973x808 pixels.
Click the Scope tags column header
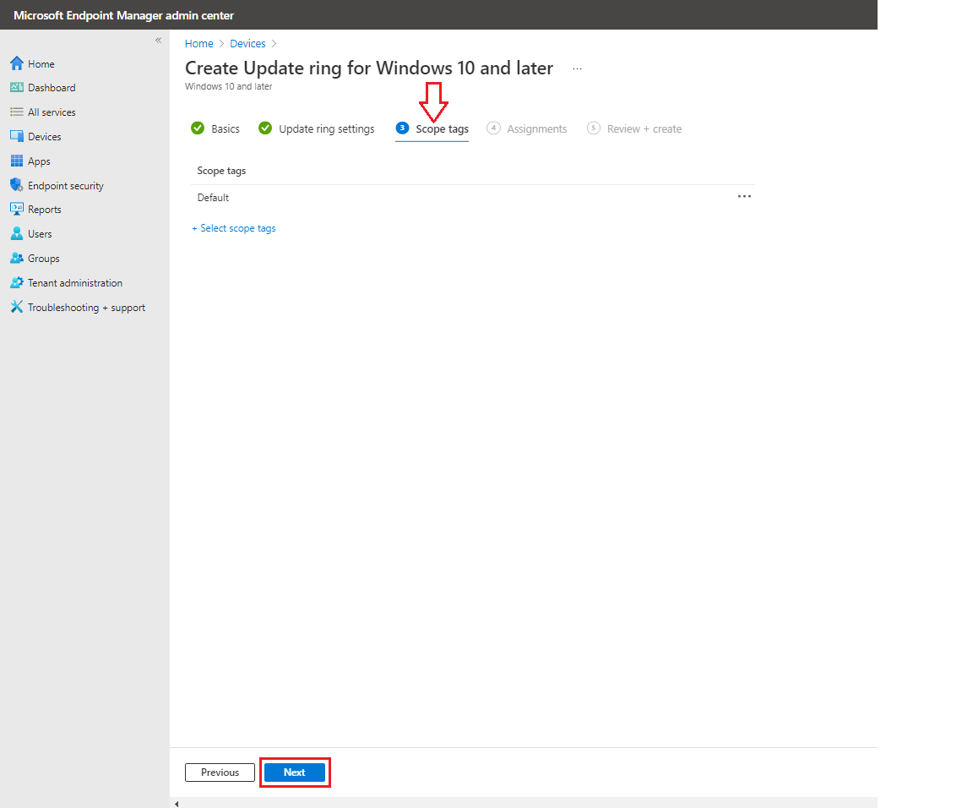221,170
